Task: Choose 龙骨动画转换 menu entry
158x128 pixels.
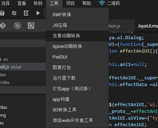Action: pyautogui.click(x=77, y=36)
